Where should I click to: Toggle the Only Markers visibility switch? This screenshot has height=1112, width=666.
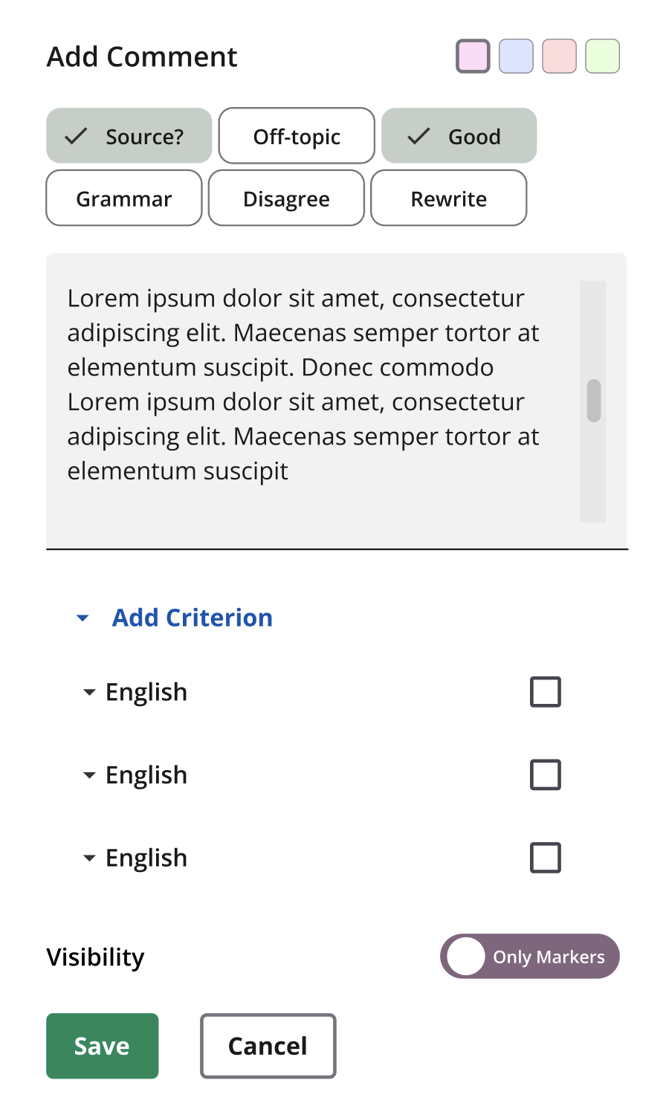click(530, 957)
